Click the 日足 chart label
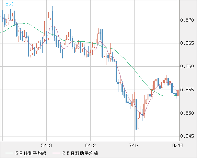The image size is (197, 158). click(9, 3)
